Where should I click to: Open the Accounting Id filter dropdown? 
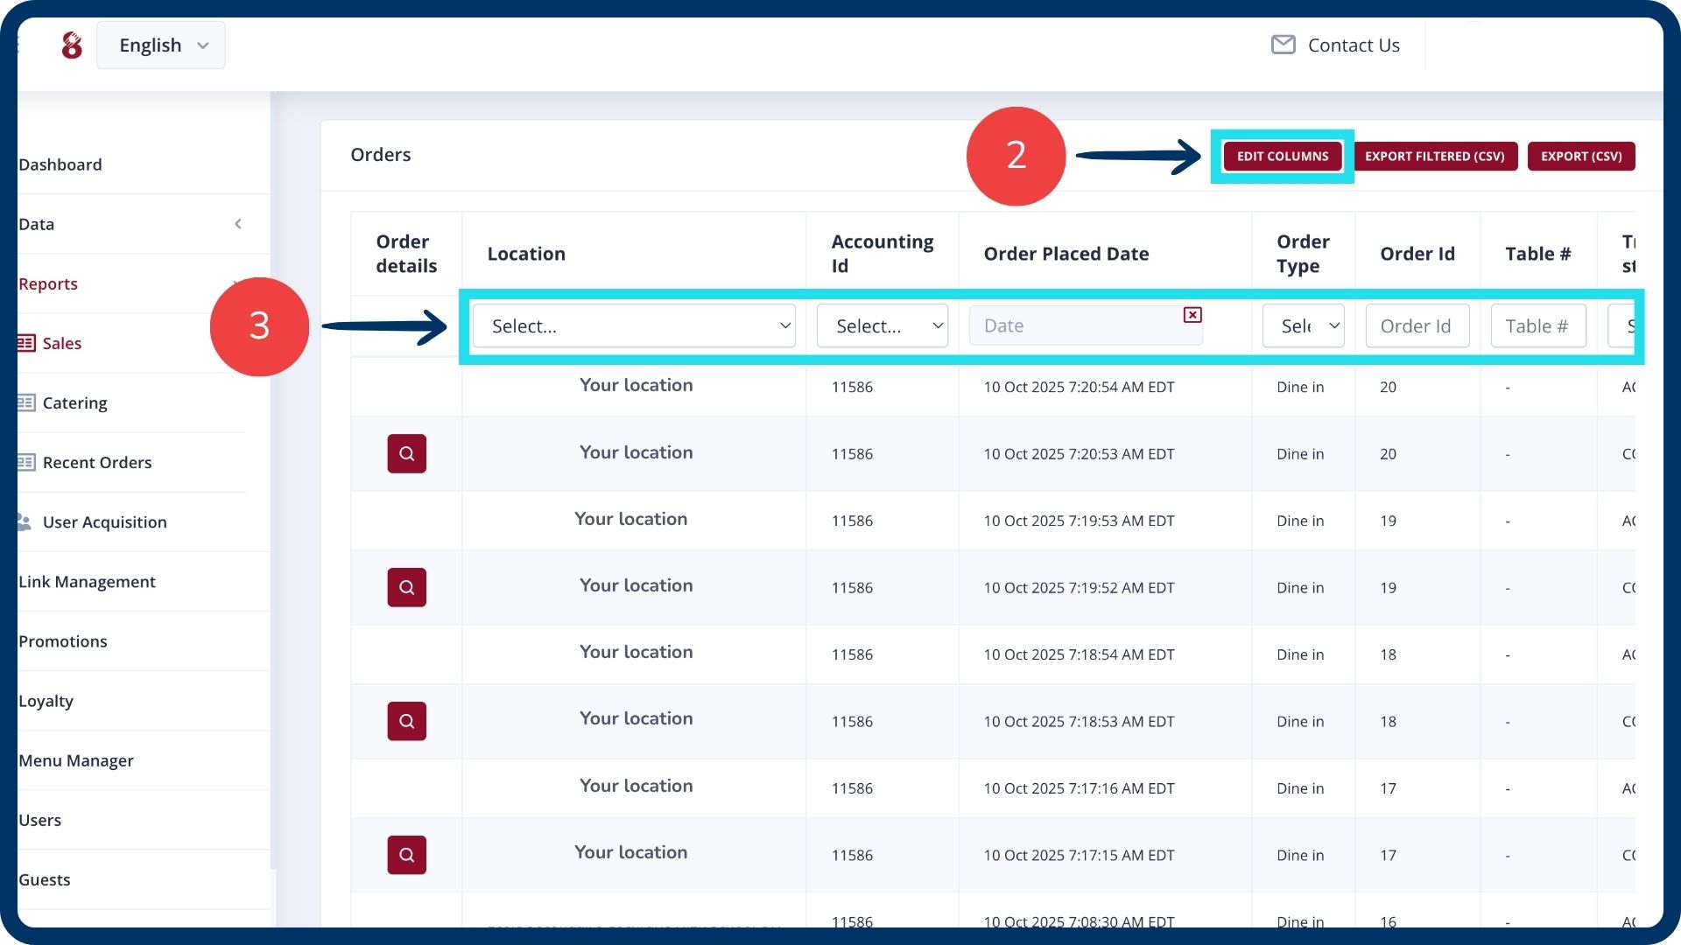click(x=882, y=325)
